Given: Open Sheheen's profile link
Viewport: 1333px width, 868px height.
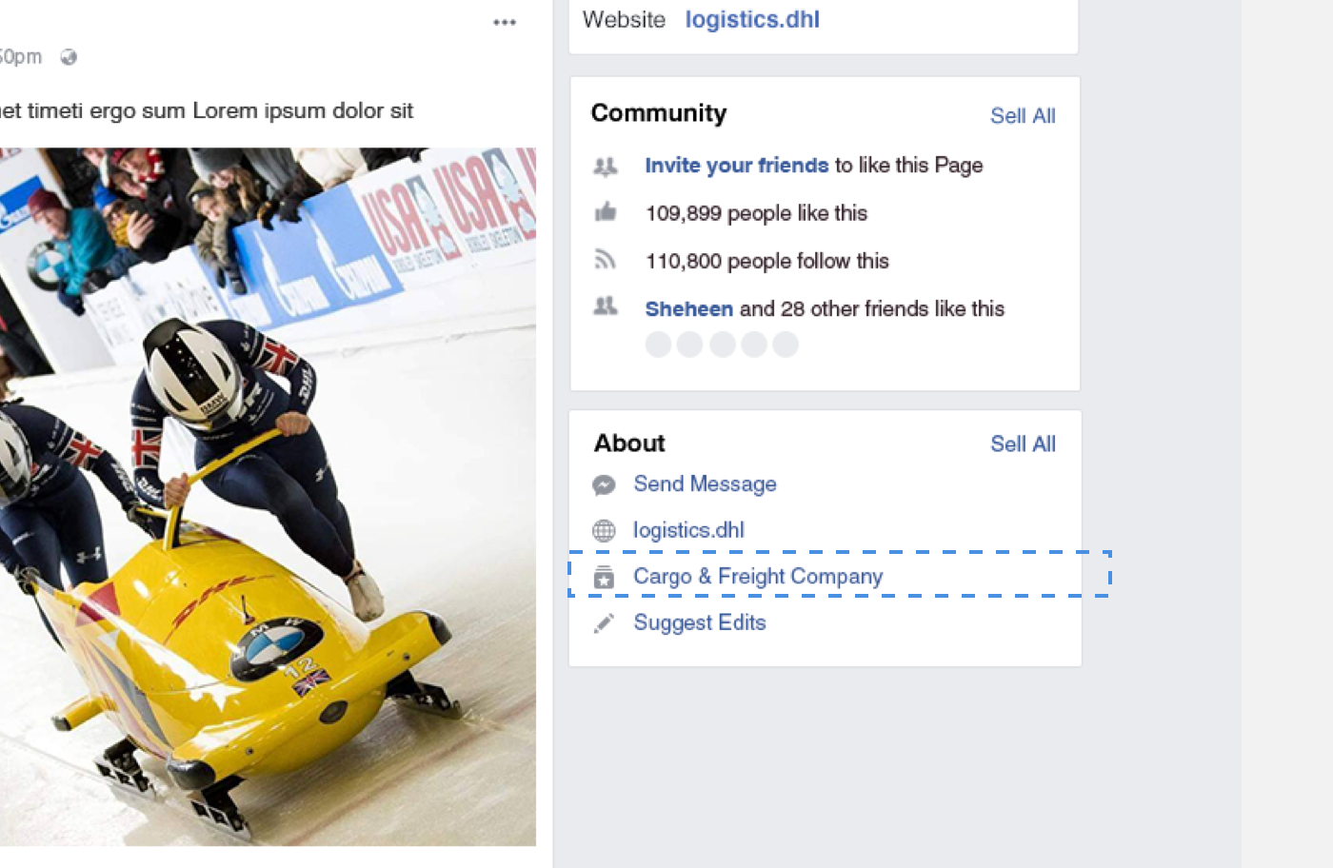Looking at the screenshot, I should [x=688, y=309].
